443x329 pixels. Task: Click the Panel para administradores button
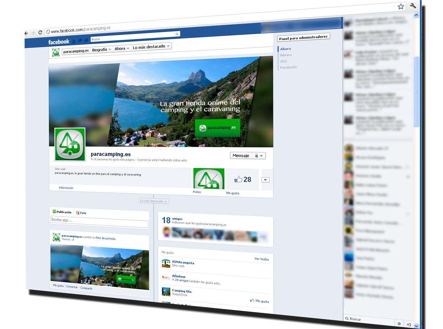point(303,37)
